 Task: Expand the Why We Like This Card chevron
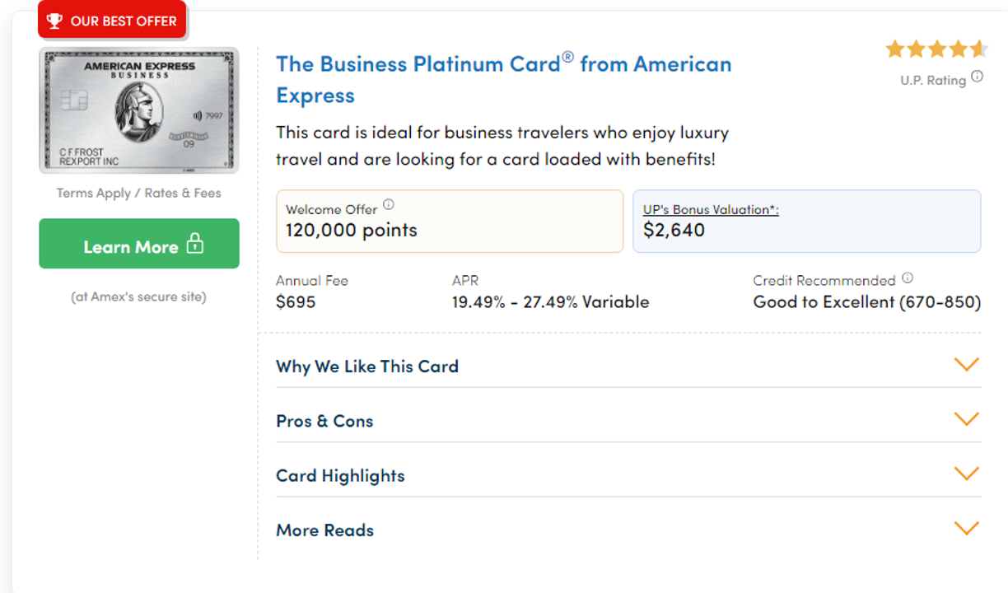coord(966,364)
